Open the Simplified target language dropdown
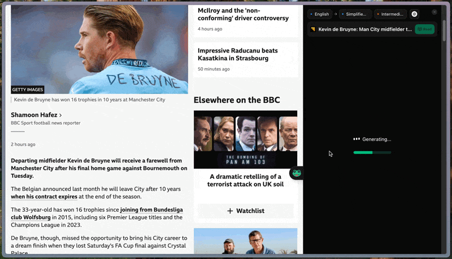This screenshot has height=259, width=452. click(x=354, y=14)
